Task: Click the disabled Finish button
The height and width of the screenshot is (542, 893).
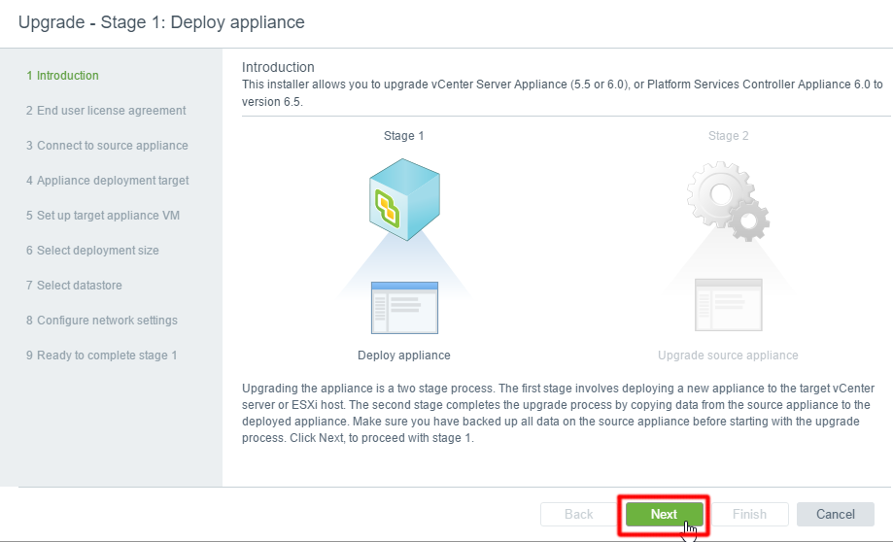Action: (x=749, y=514)
